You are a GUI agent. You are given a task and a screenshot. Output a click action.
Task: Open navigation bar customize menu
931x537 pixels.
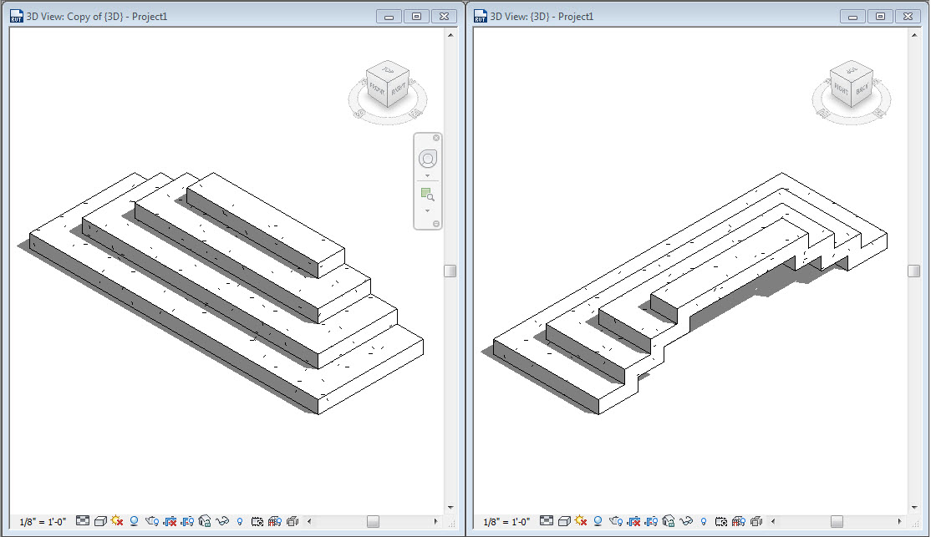[x=435, y=224]
